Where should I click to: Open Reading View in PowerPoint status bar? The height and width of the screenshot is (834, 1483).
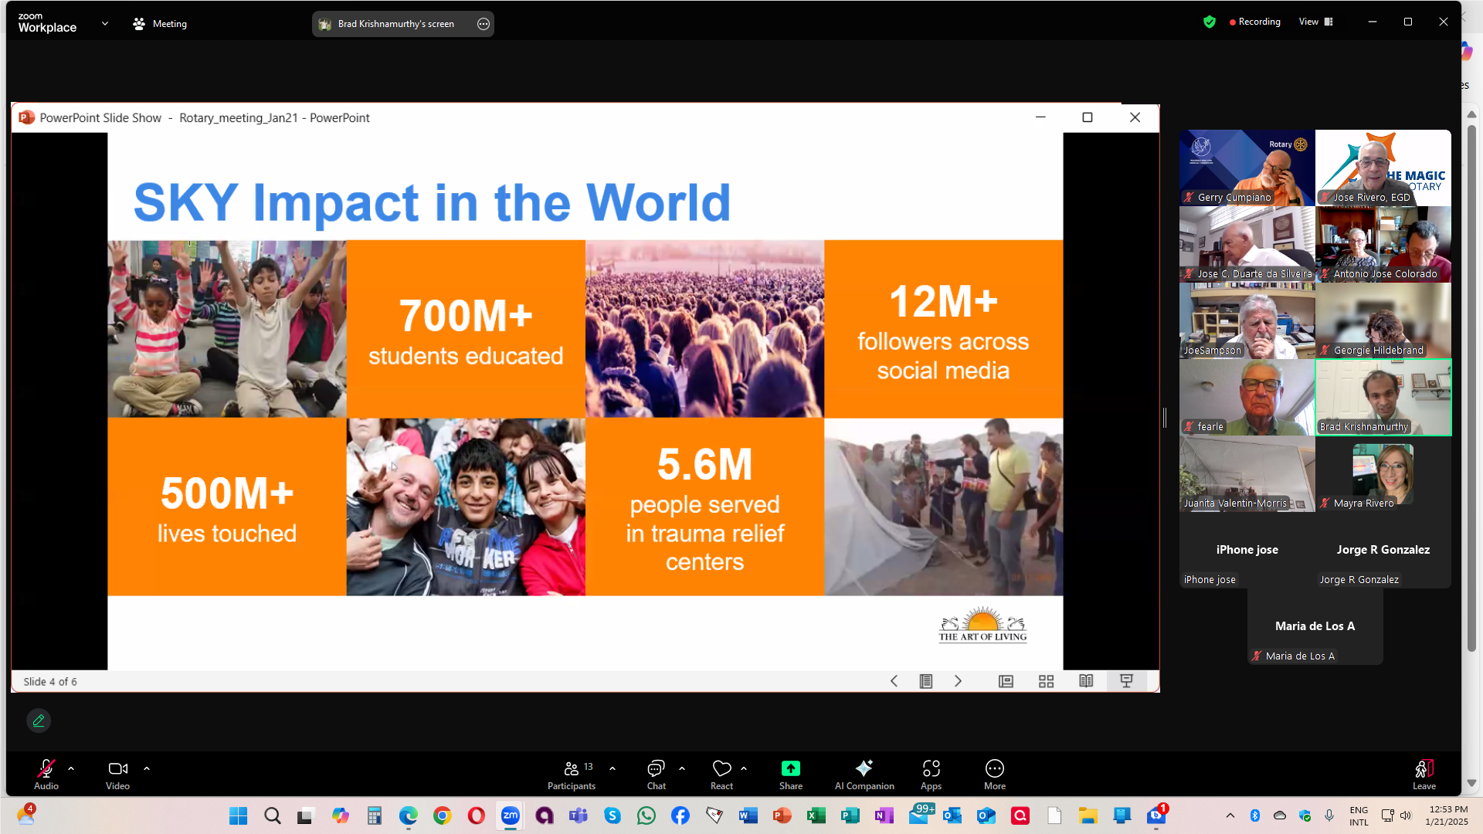tap(1086, 681)
